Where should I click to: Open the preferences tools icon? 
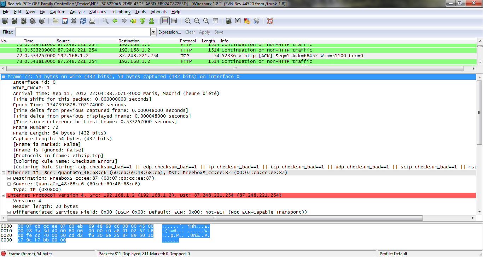tap(256, 21)
